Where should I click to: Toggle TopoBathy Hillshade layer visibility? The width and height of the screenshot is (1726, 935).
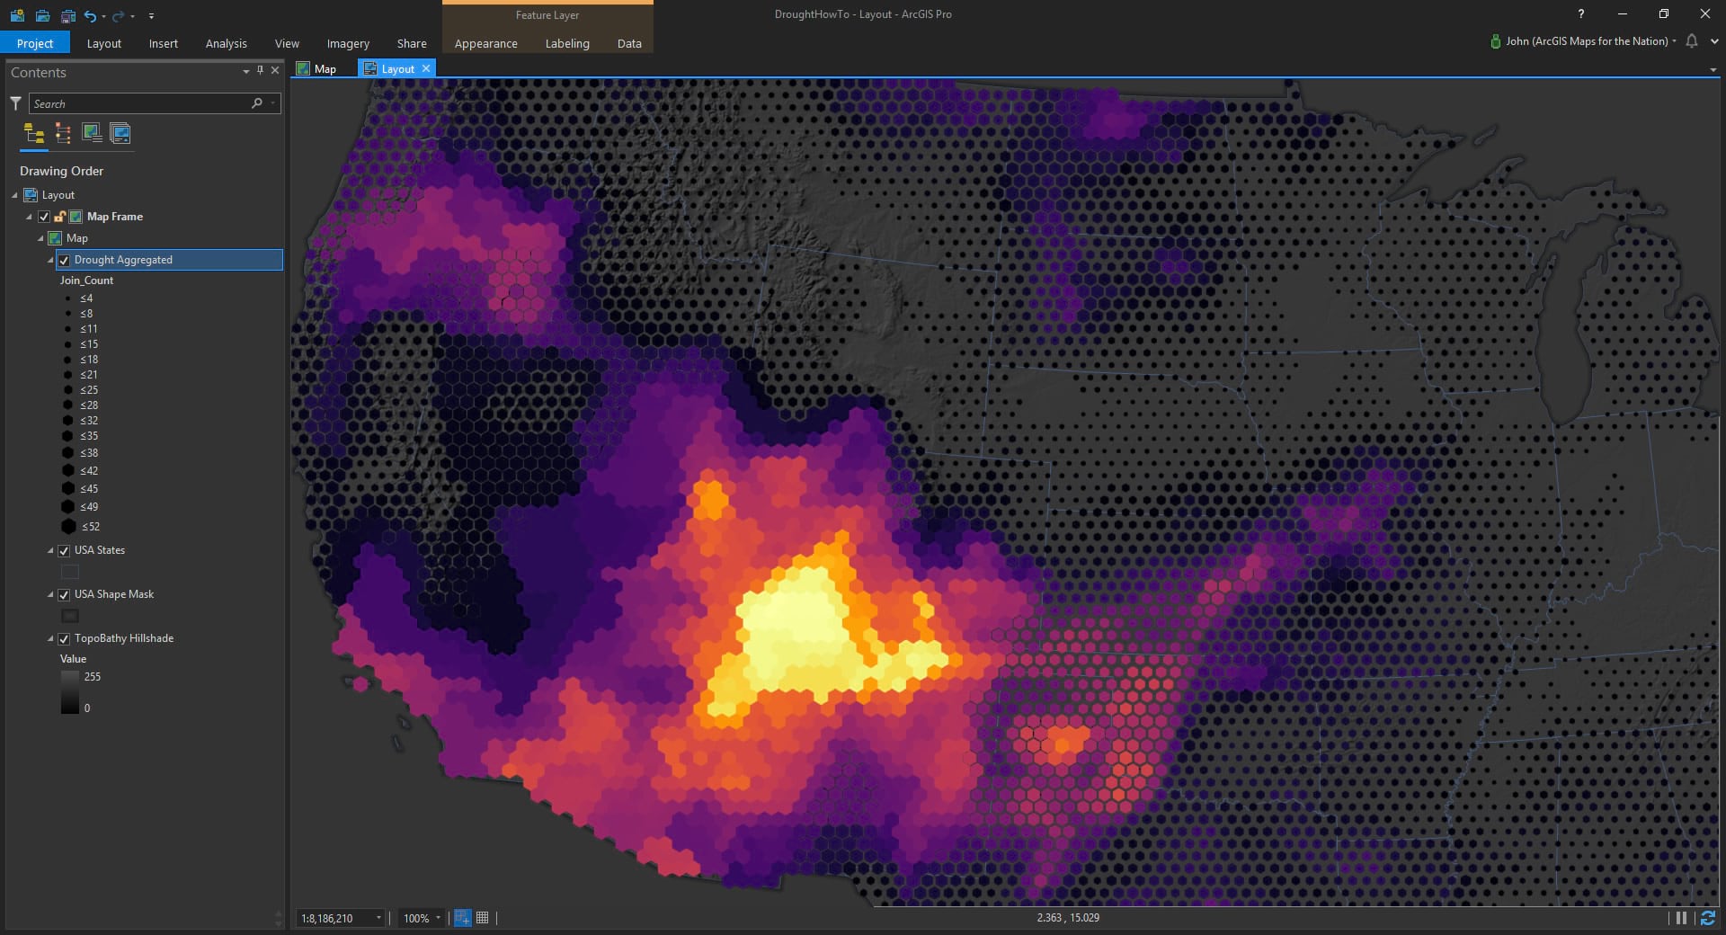point(64,638)
